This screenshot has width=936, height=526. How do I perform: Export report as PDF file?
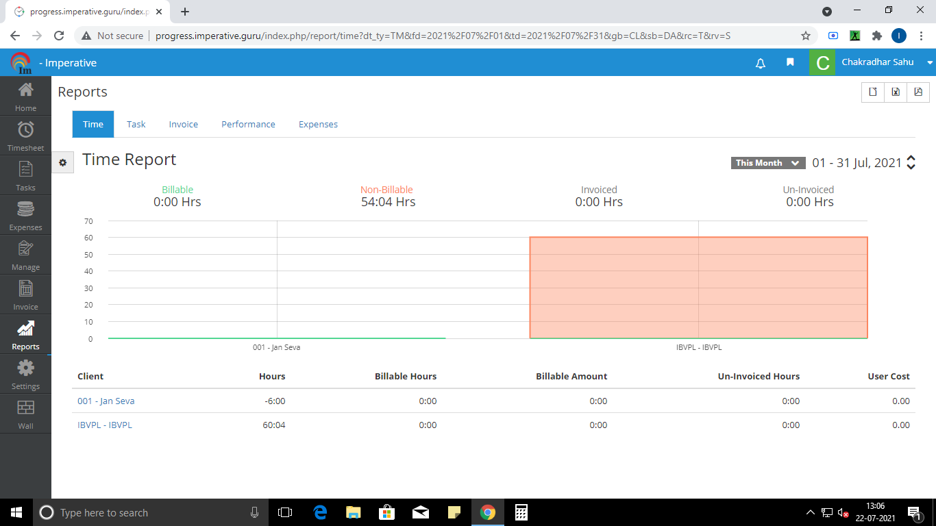tap(918, 92)
